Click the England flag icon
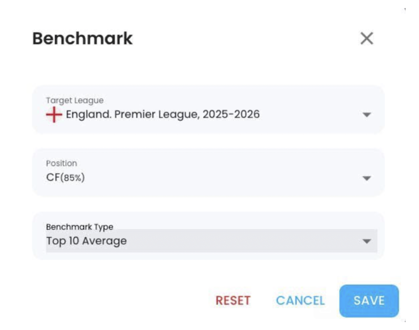 pyautogui.click(x=54, y=115)
